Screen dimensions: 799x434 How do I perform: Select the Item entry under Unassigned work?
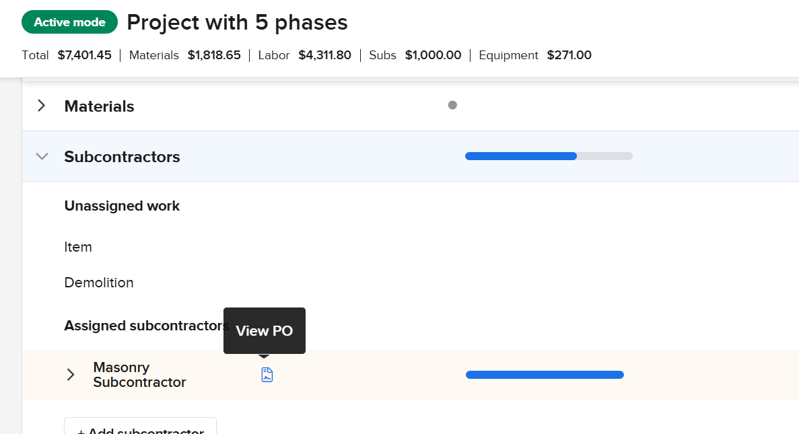(x=78, y=247)
